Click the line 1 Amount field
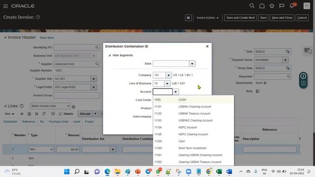315x177 pixels. [68, 149]
